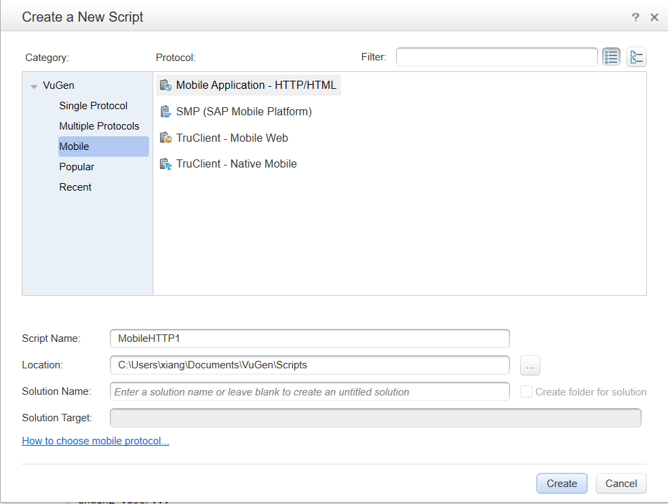Focus the Script Name field containing MobileHTTP1
Viewport: 668px width, 504px height.
[x=310, y=338]
